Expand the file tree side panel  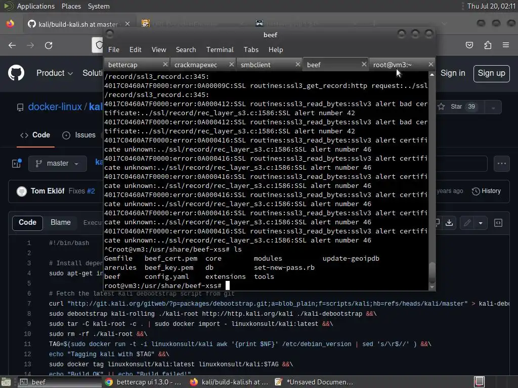tap(17, 163)
